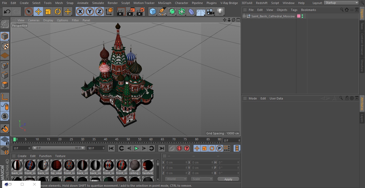The image size is (365, 188).
Task: Click the Make Editable icon in left sidebar
Action: [x=5, y=24]
